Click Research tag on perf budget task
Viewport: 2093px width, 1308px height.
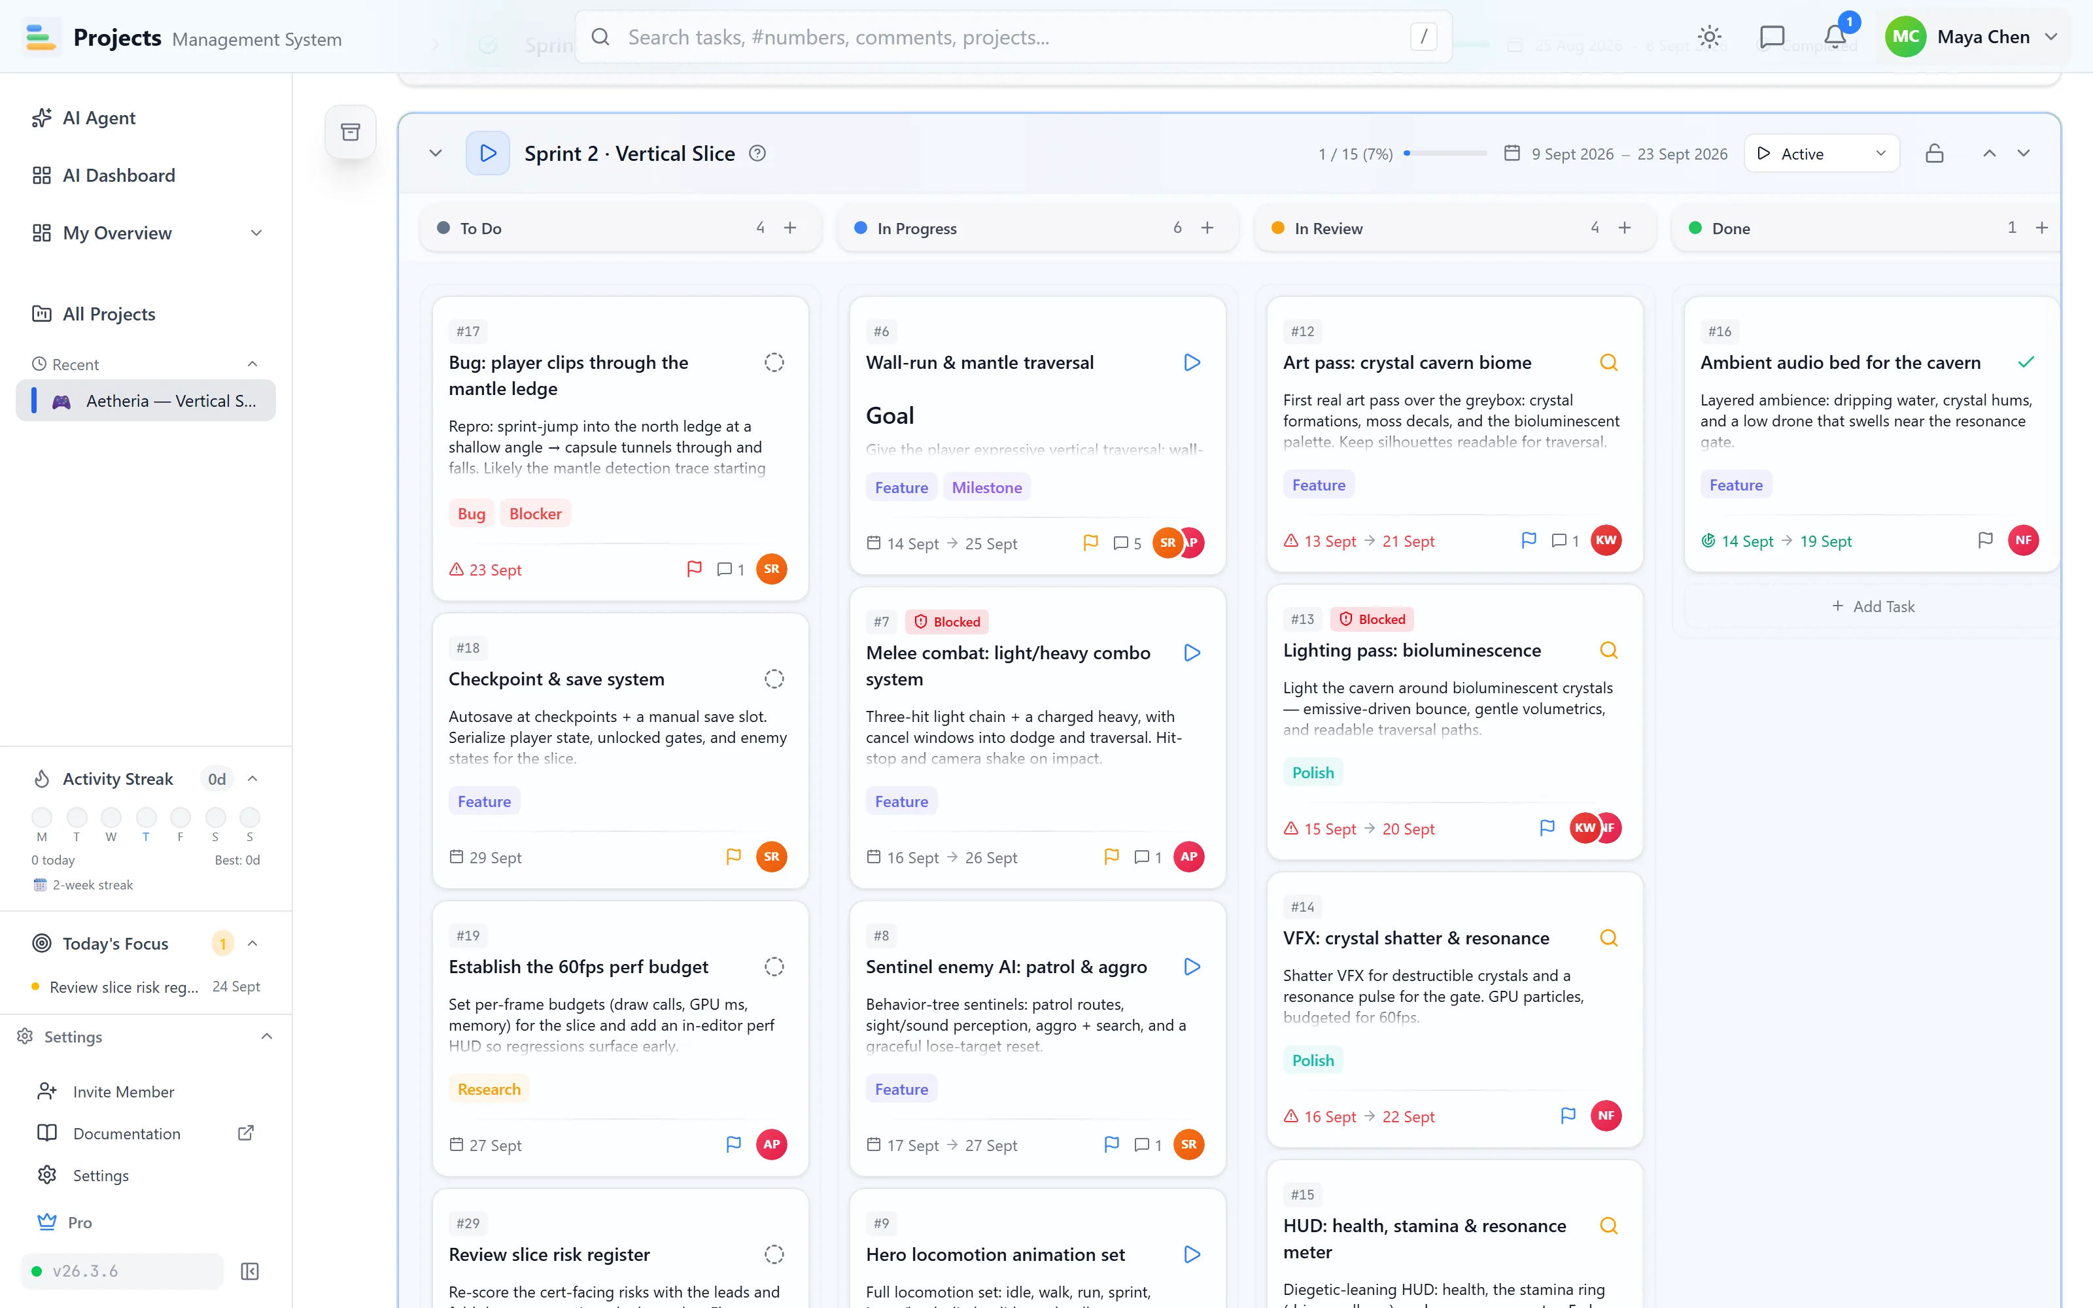coord(489,1088)
